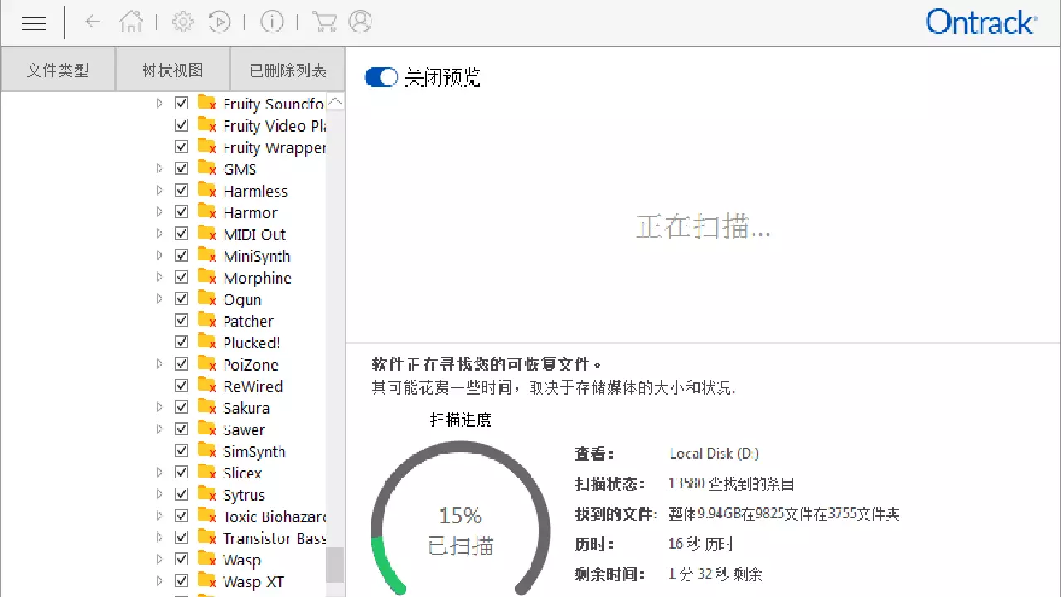Uncheck the Harmless folder checkbox
The image size is (1061, 597).
[182, 190]
